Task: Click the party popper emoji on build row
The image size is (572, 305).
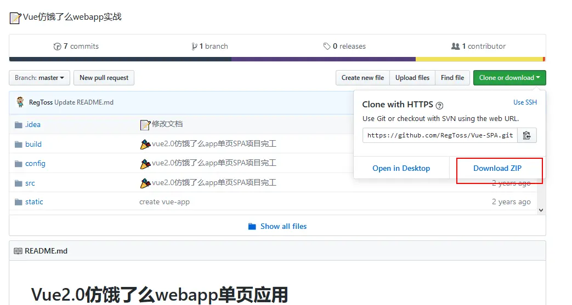Action: 145,145
